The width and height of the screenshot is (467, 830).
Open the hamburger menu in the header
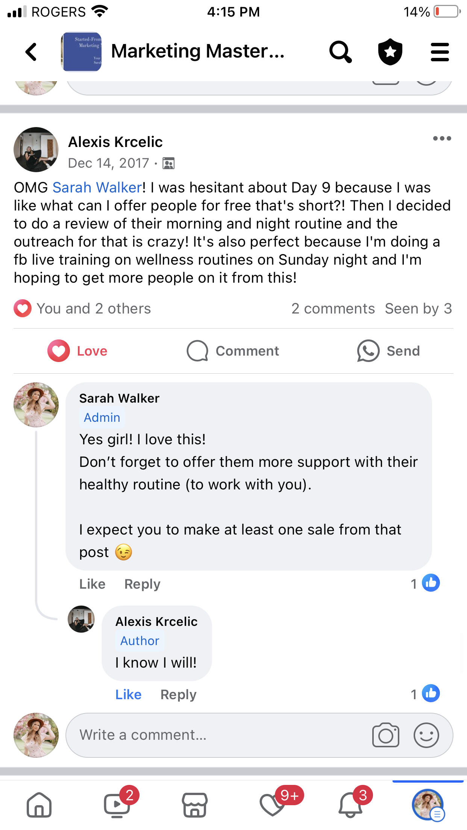[440, 52]
